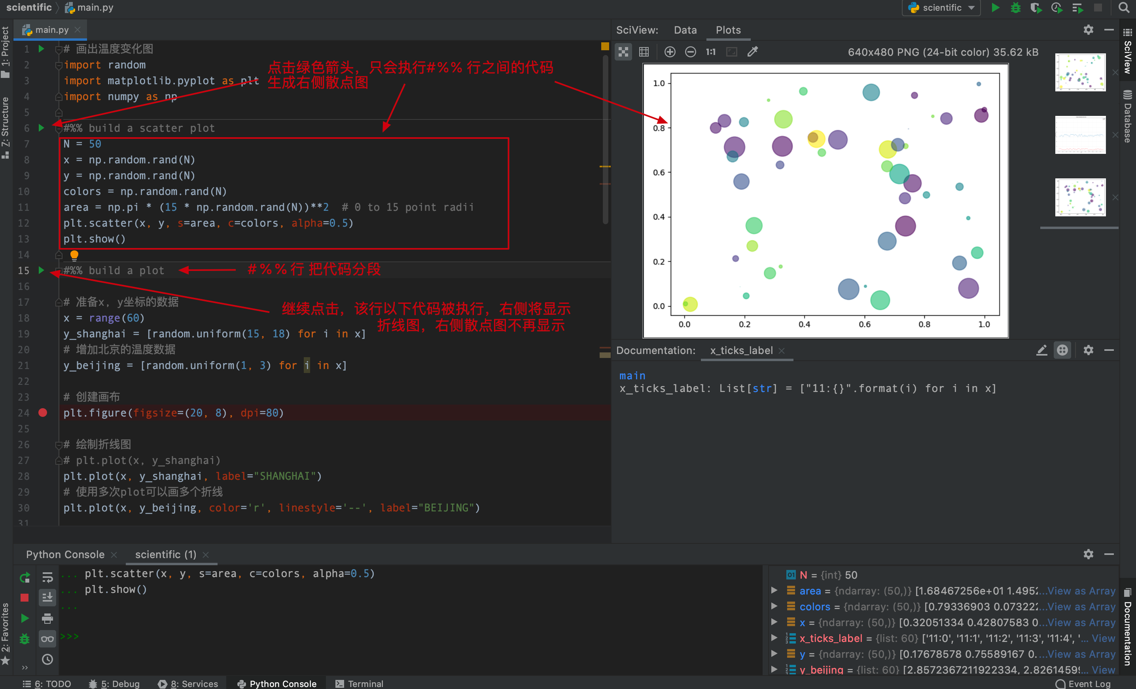Switch to SciView Data tab
Viewport: 1136px width, 689px height.
pos(685,30)
